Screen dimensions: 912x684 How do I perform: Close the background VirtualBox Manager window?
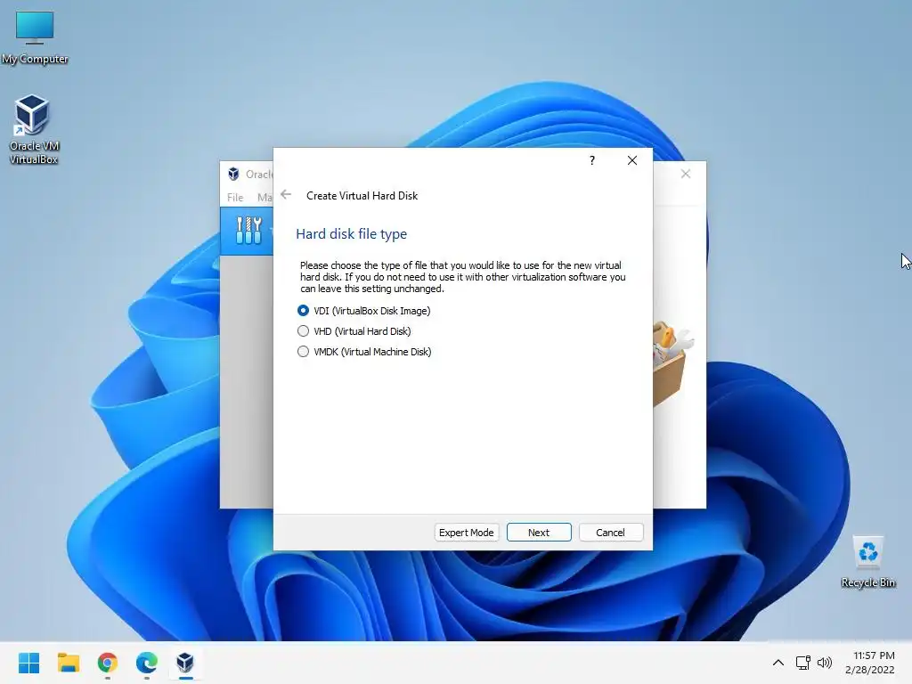coord(686,174)
